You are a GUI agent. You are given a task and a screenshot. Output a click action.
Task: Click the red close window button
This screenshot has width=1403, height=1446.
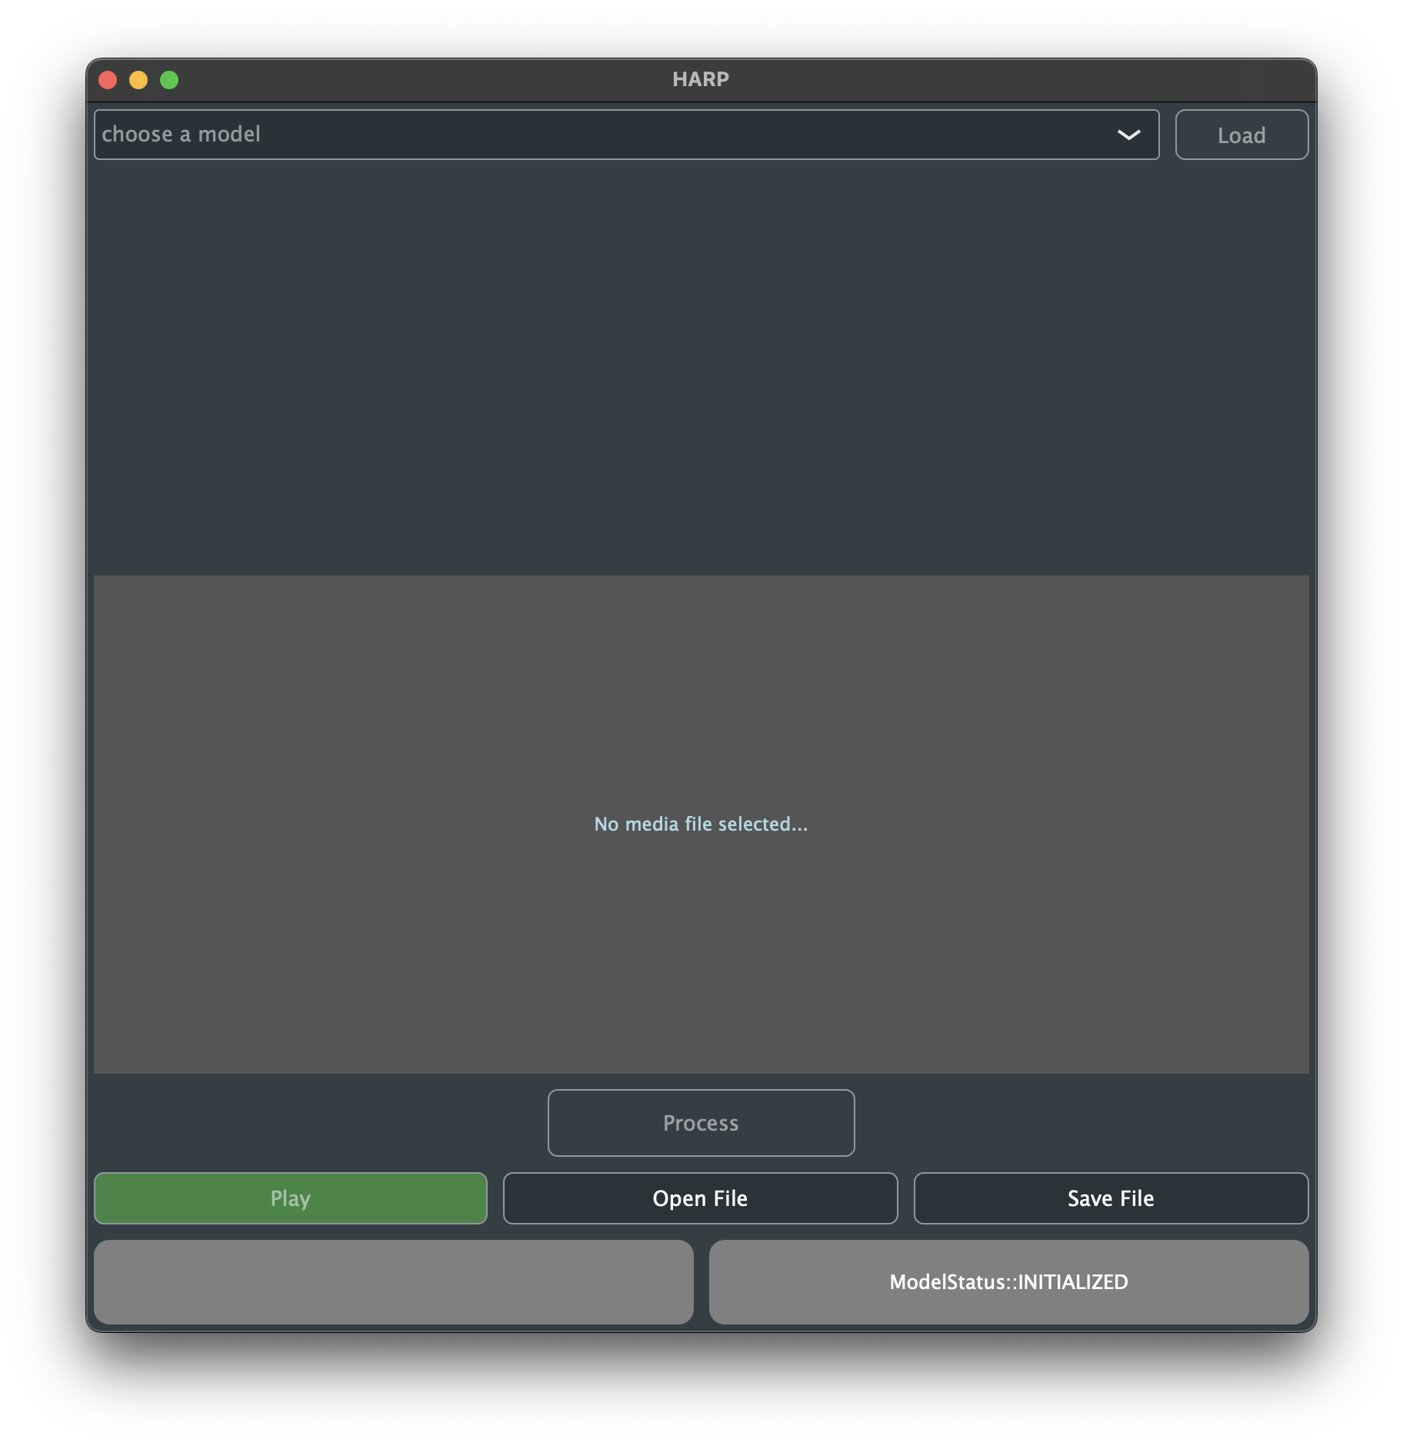coord(108,80)
